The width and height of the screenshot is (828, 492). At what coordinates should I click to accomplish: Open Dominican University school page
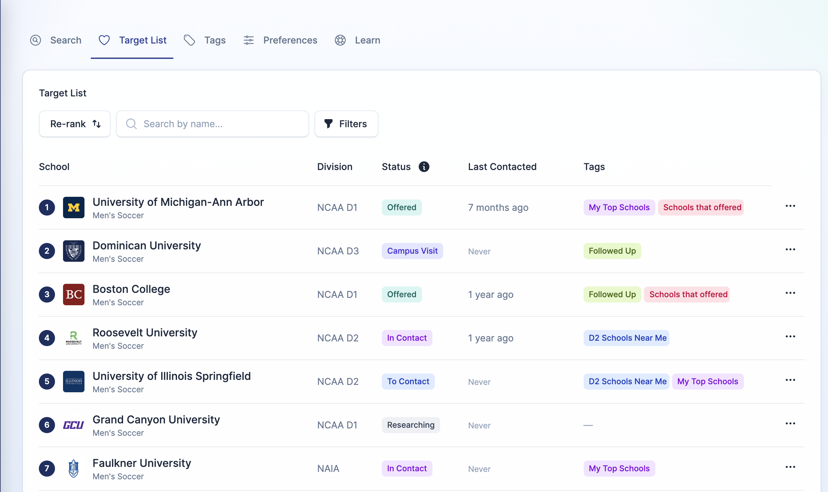147,246
